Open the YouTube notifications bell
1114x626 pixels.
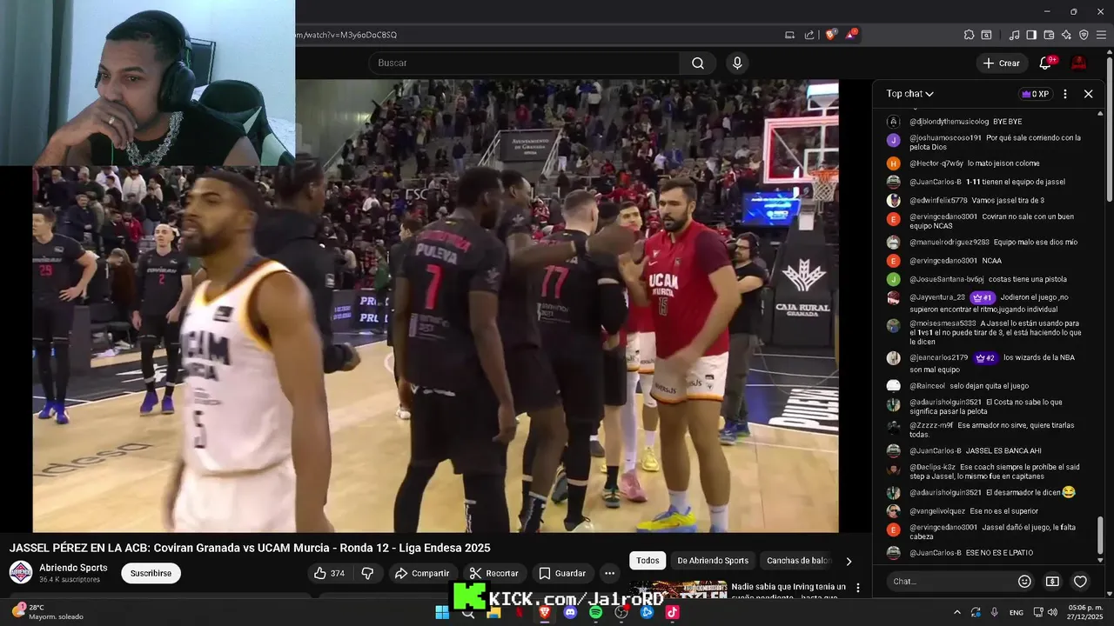[1045, 63]
